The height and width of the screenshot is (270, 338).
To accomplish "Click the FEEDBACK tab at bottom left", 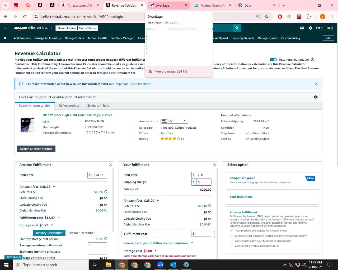I will coord(13,257).
